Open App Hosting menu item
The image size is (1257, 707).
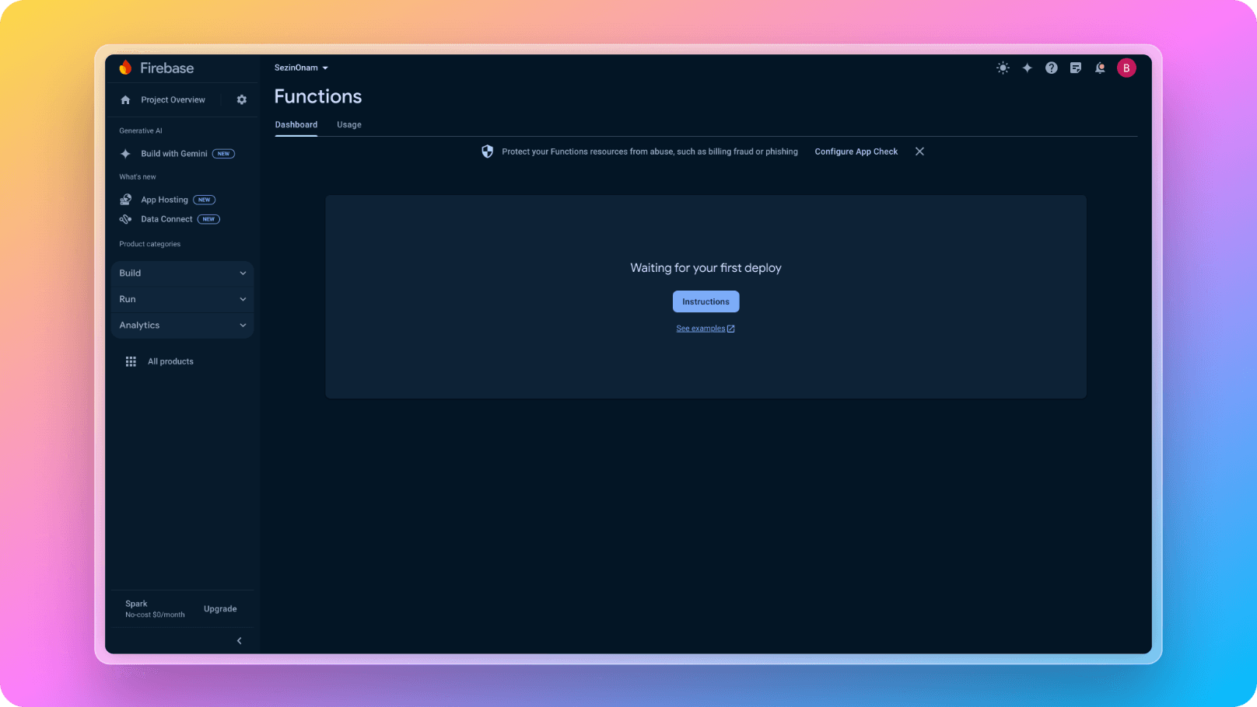164,200
